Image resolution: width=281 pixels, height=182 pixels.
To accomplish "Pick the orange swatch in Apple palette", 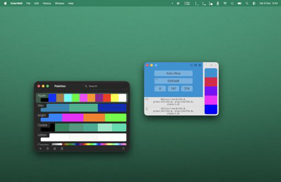I will [x=91, y=98].
